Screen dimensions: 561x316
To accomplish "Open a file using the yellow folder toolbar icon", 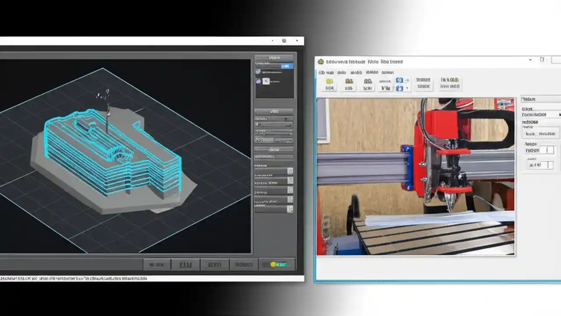I will (329, 81).
